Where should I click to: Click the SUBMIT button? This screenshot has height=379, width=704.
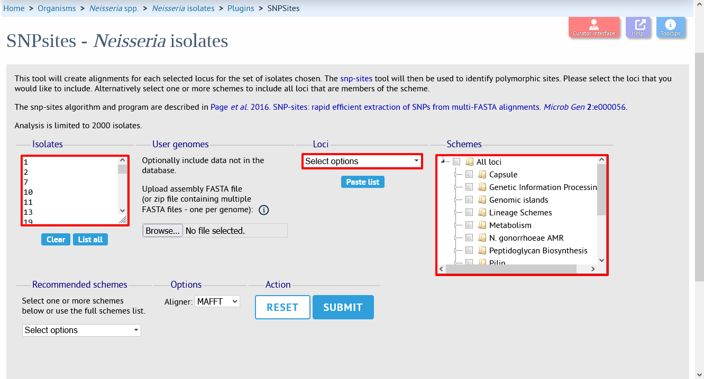coord(343,307)
